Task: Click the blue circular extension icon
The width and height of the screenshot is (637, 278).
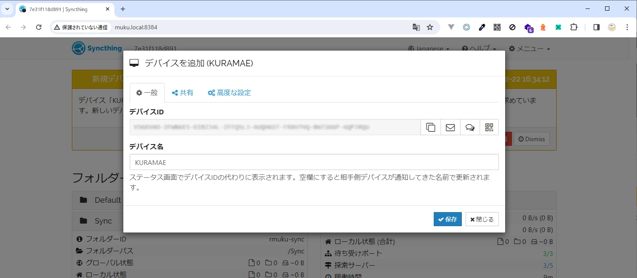Action: (466, 27)
